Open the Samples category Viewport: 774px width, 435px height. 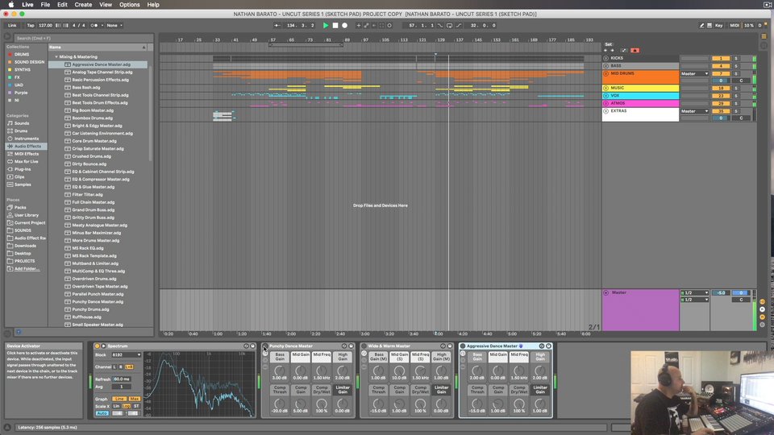pos(23,184)
